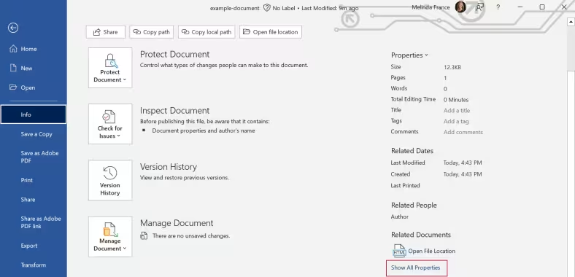The height and width of the screenshot is (277, 575).
Task: Open Melinda France account profile picture
Action: coord(460,7)
